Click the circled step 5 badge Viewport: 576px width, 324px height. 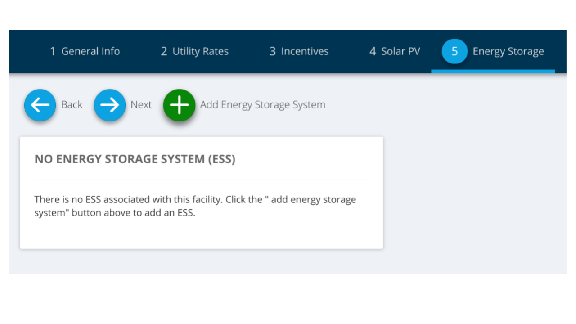[x=454, y=51]
